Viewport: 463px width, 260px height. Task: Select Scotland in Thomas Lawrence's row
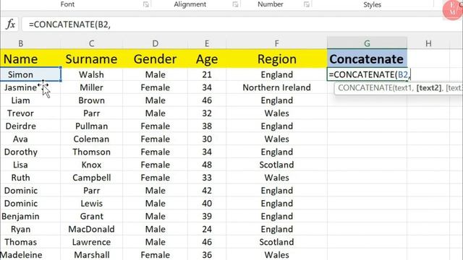276,242
